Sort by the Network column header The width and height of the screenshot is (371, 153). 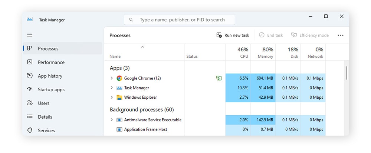[x=313, y=52]
